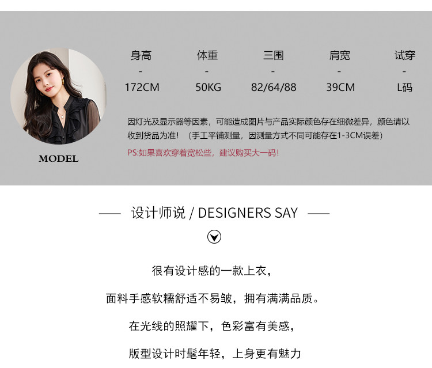This screenshot has height=368, width=432.
Task: Click the red PS sizing suggestion text
Action: 203,153
